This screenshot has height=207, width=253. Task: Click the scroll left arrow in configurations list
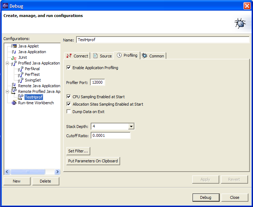7,172
